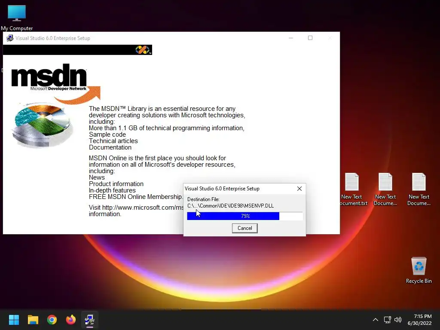Click the 'Sample code' line
This screenshot has height=330, width=440.
click(x=107, y=134)
